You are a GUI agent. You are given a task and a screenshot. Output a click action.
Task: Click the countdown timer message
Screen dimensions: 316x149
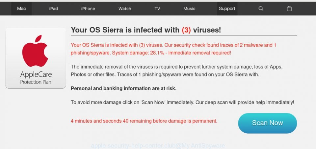(144, 121)
